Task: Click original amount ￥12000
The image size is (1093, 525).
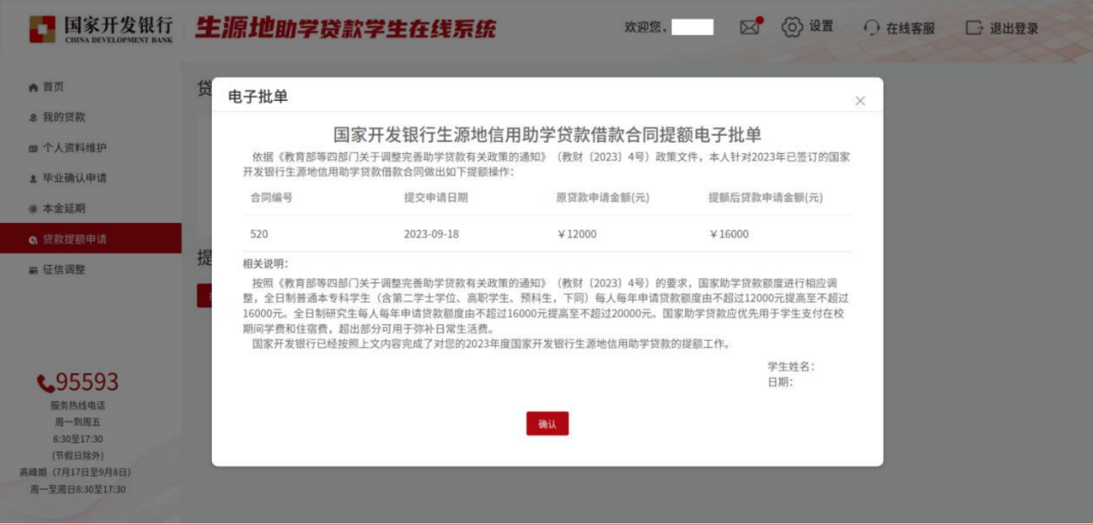Action: click(577, 234)
